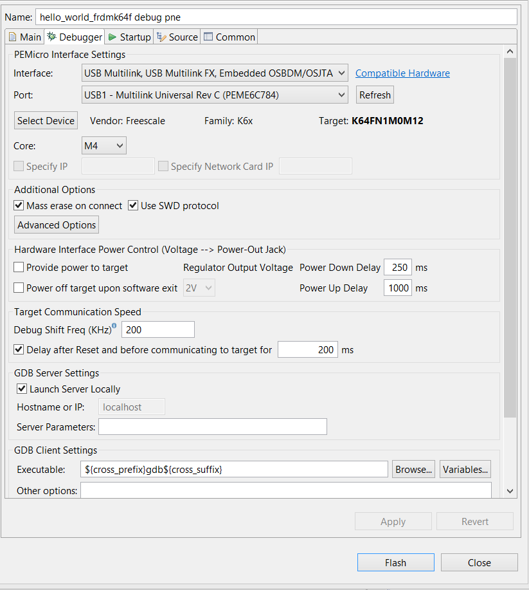The image size is (529, 590).
Task: Open the Port selection dropdown
Action: (x=215, y=95)
